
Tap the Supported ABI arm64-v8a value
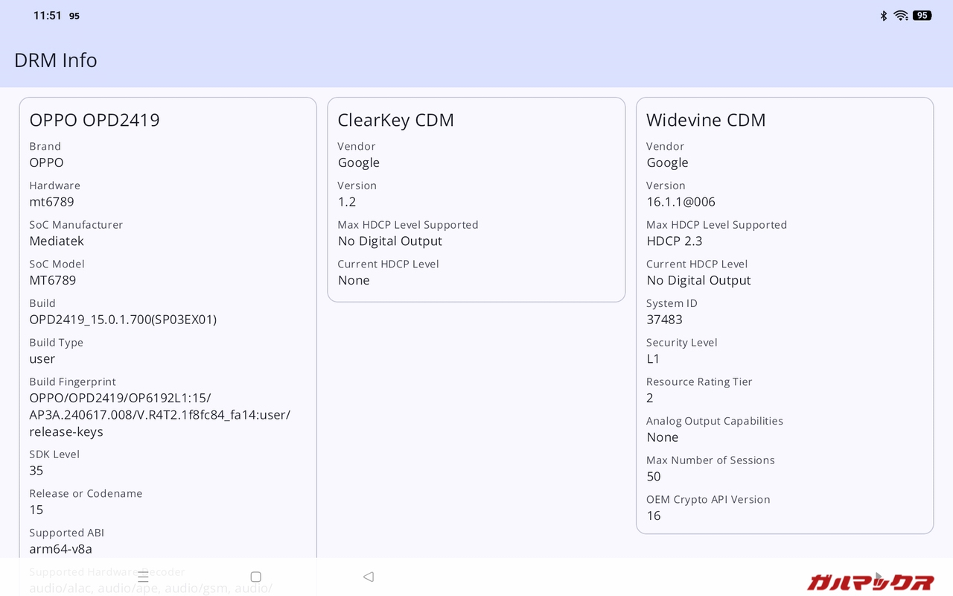(60, 549)
